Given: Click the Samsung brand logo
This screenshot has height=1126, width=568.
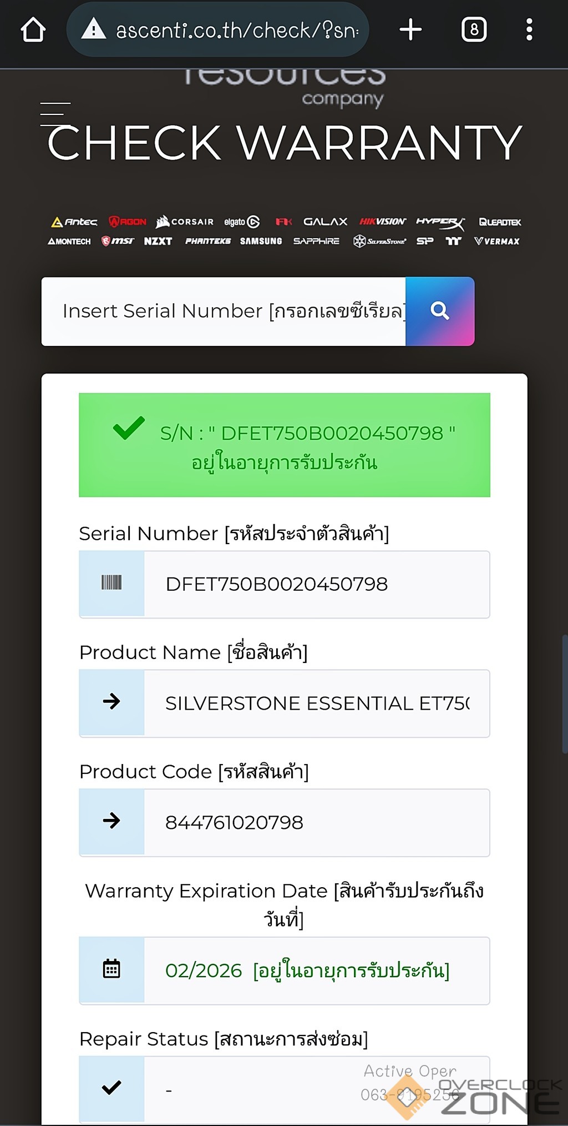Looking at the screenshot, I should [x=261, y=241].
